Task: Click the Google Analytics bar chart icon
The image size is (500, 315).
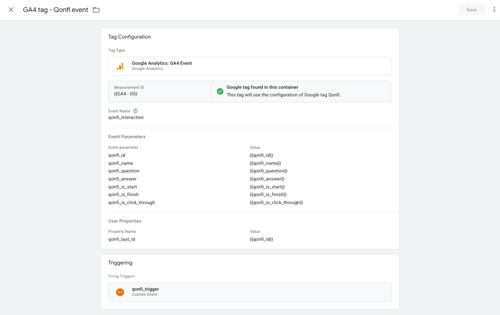Action: (120, 66)
